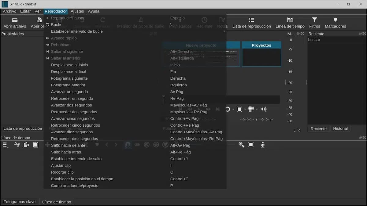Viewport: 367px width, 206px height.
Task: Click the timeline copy icon
Action: coord(26,145)
